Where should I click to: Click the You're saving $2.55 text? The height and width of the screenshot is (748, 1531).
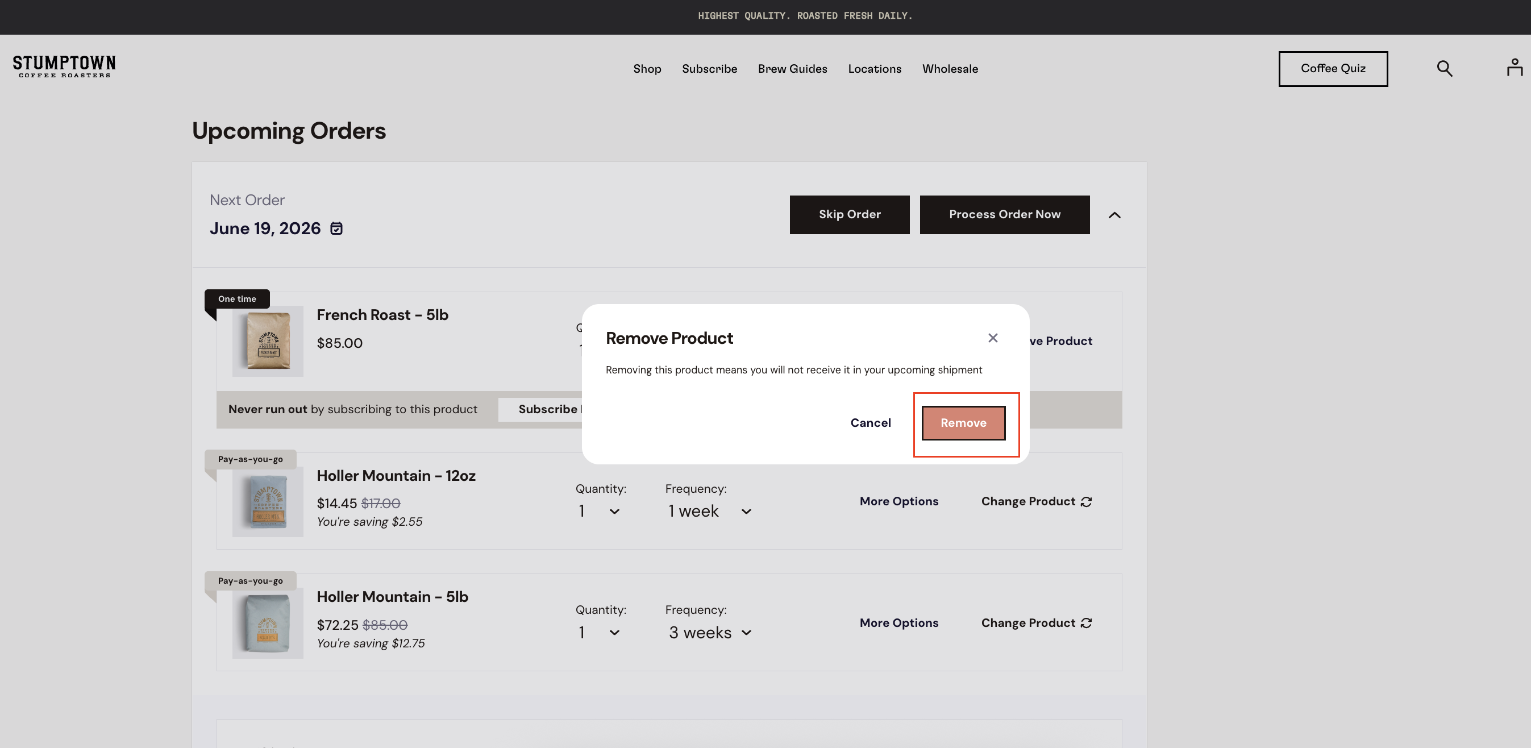coord(369,521)
